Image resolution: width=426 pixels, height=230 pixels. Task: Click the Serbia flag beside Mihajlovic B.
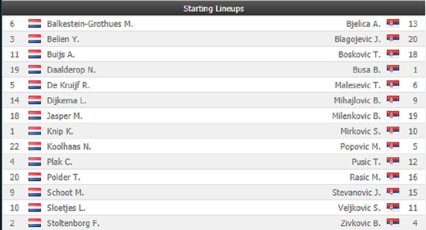click(x=393, y=101)
